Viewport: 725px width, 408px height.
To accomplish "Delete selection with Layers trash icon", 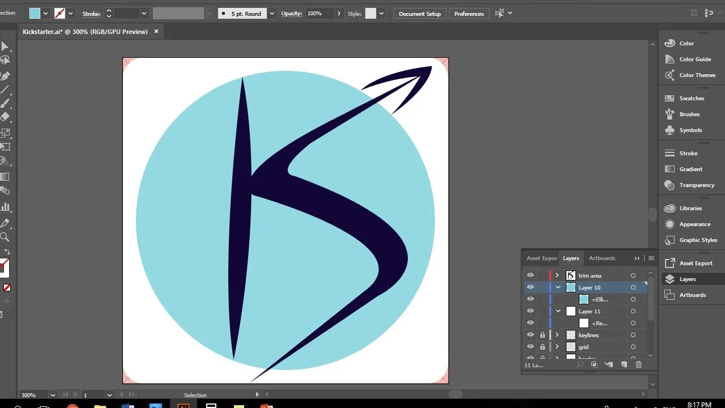I will coord(639,365).
